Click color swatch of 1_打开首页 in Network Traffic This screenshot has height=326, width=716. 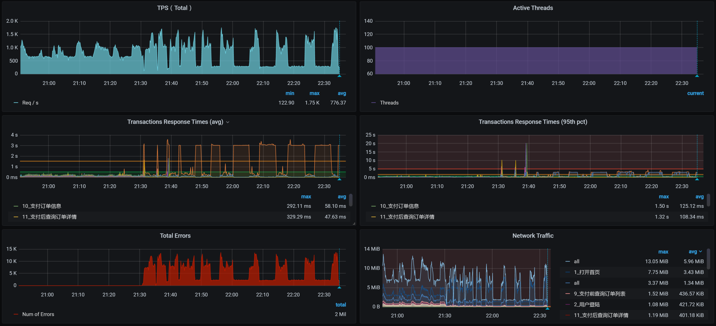tap(567, 272)
